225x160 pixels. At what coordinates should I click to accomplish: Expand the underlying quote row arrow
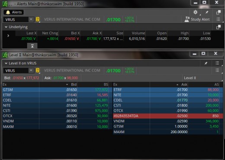click(8, 36)
